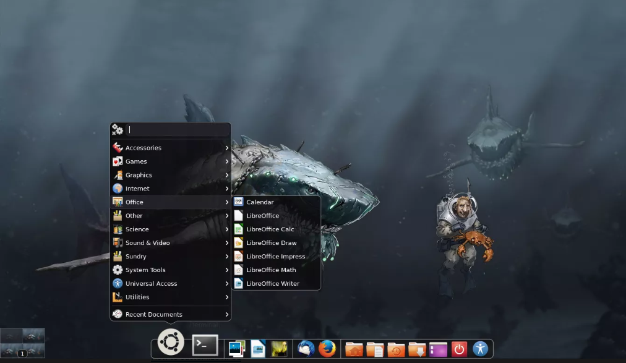Click the red power button in the dock
626x363 pixels.
[459, 349]
